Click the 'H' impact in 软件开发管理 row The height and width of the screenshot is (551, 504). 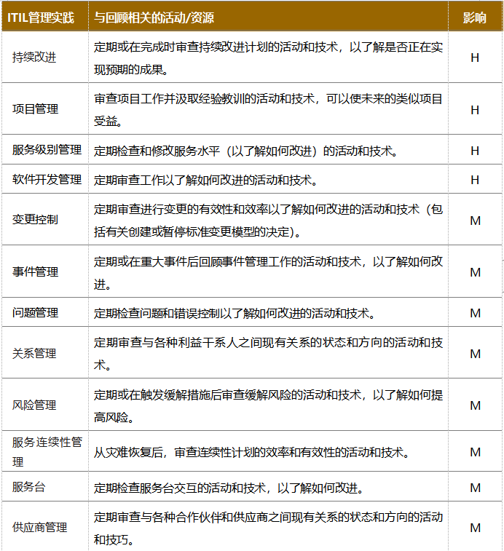click(475, 180)
